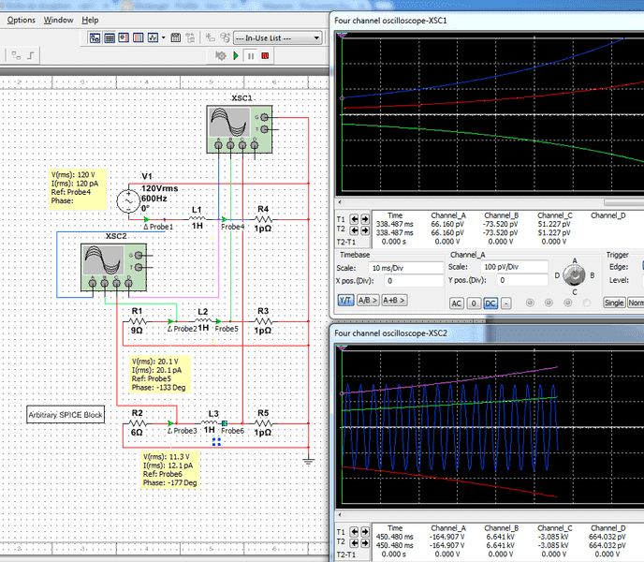The image size is (644, 562).
Task: Move XSC1 cursor T1 left
Action: (x=354, y=219)
